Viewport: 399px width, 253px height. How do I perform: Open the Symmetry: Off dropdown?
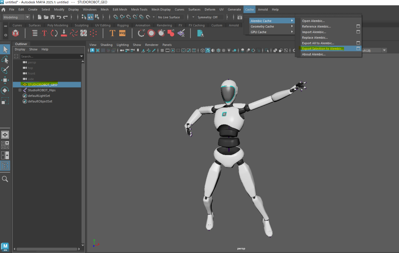point(210,17)
